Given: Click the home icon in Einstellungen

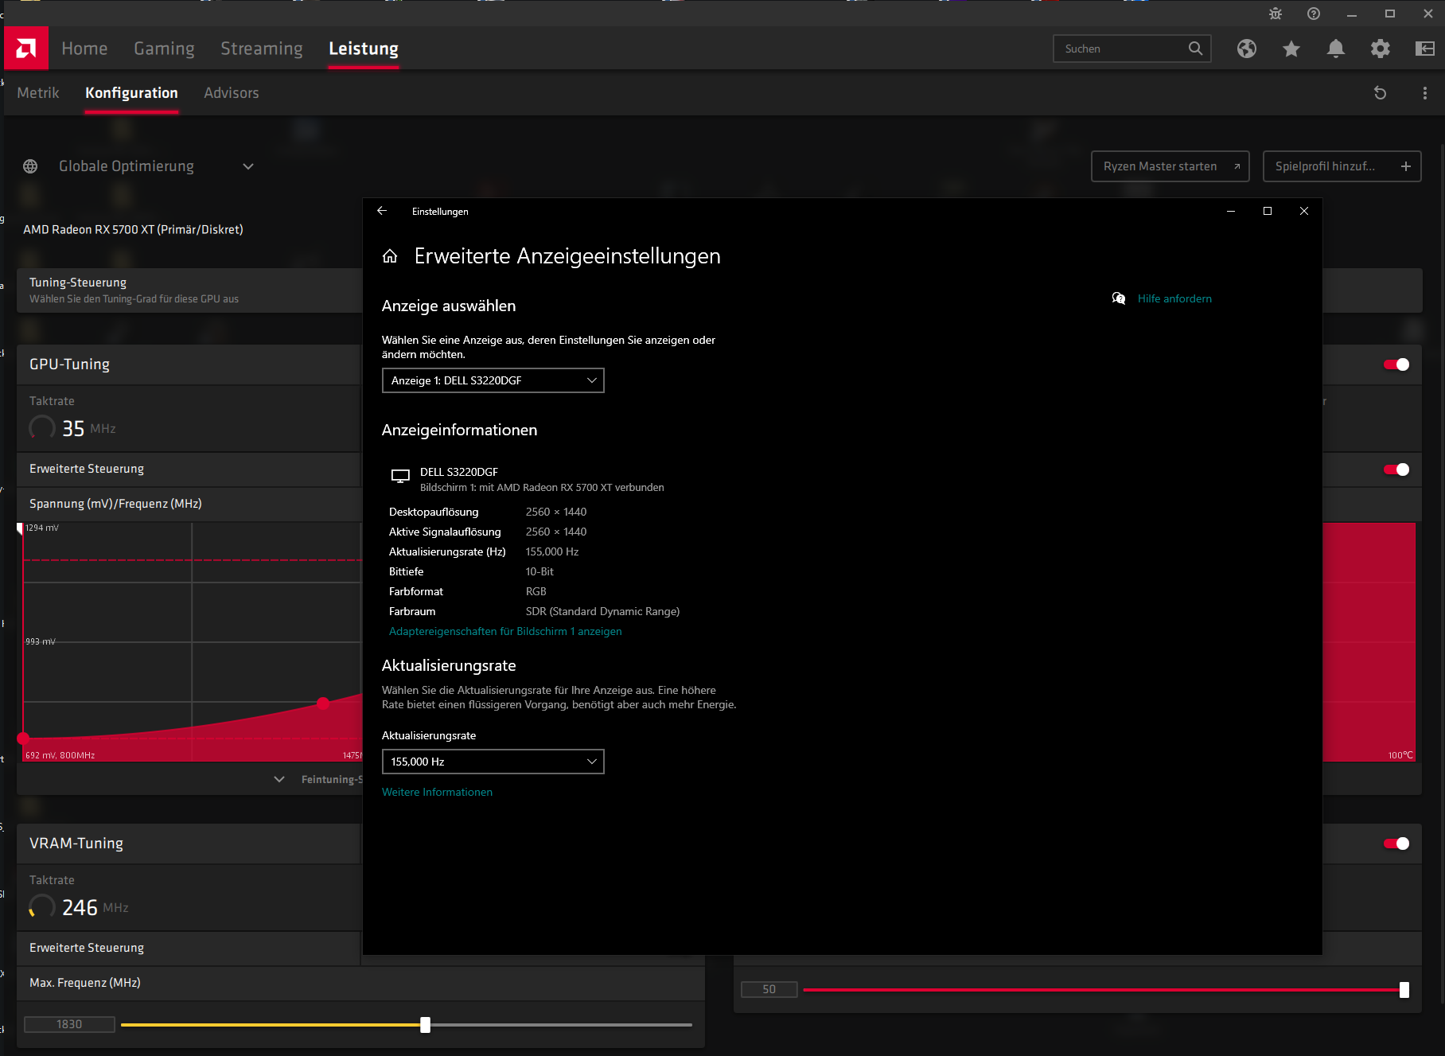Looking at the screenshot, I should [x=390, y=256].
